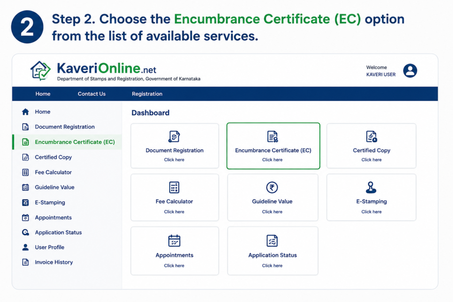453x302 pixels.
Task: Click Department of Stamps and Registration subtitle
Action: point(129,79)
